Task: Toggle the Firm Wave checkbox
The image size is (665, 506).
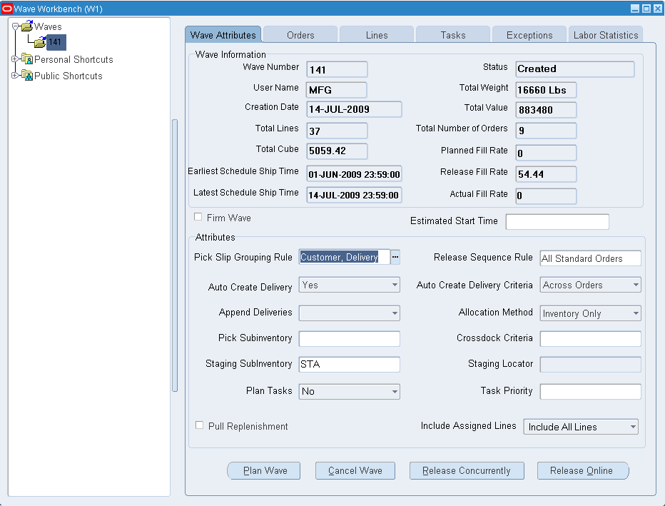Action: (x=198, y=217)
